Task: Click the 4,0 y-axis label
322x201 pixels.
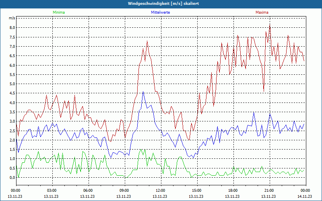Action: pyautogui.click(x=12, y=103)
